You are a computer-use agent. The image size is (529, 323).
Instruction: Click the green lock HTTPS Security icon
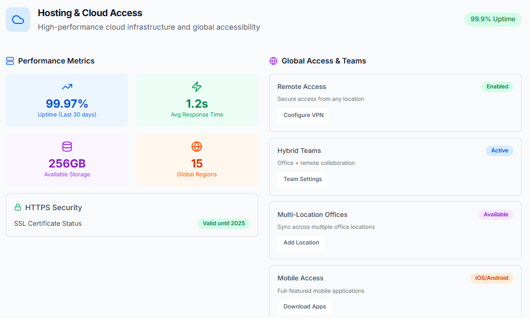pos(18,208)
